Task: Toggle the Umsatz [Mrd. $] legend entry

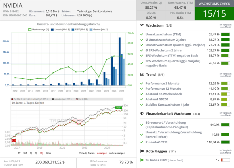Action: click(60, 30)
